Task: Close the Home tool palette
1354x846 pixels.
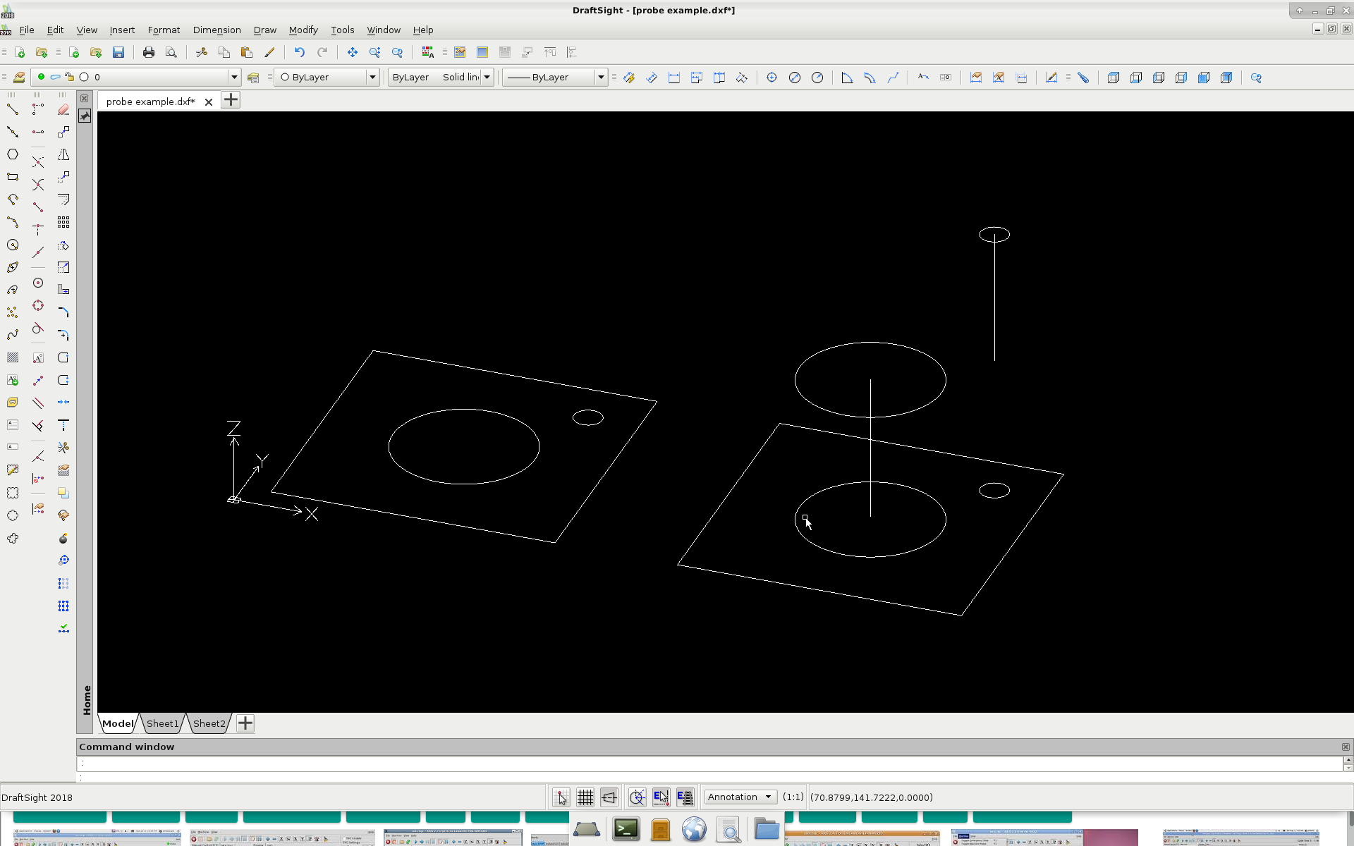Action: pyautogui.click(x=85, y=99)
